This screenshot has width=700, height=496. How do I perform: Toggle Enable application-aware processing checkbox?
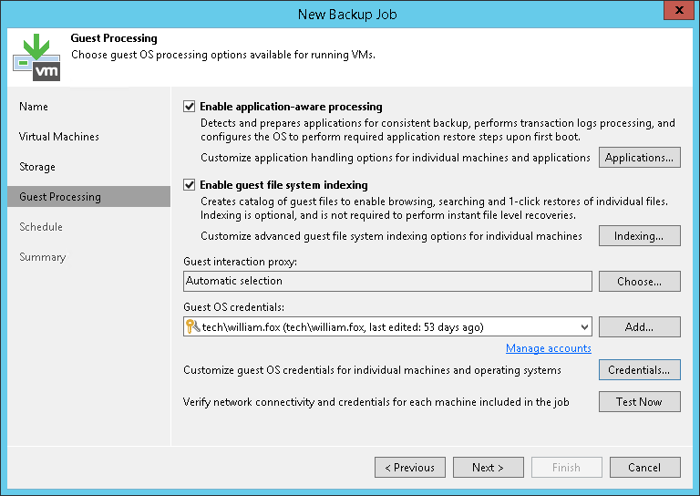pos(190,107)
